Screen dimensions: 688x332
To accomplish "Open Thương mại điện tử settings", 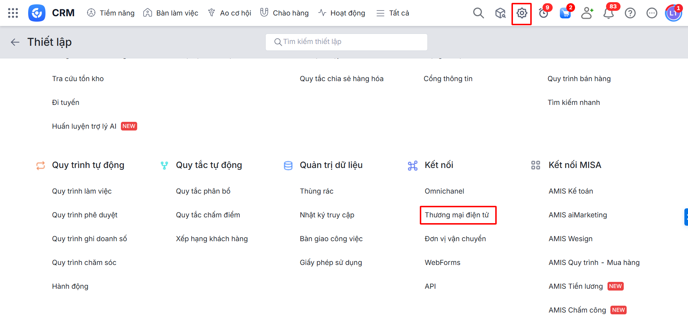I will (457, 215).
